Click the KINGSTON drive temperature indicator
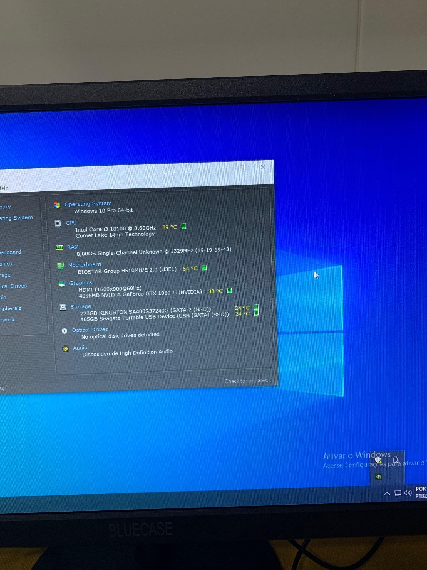 256,307
